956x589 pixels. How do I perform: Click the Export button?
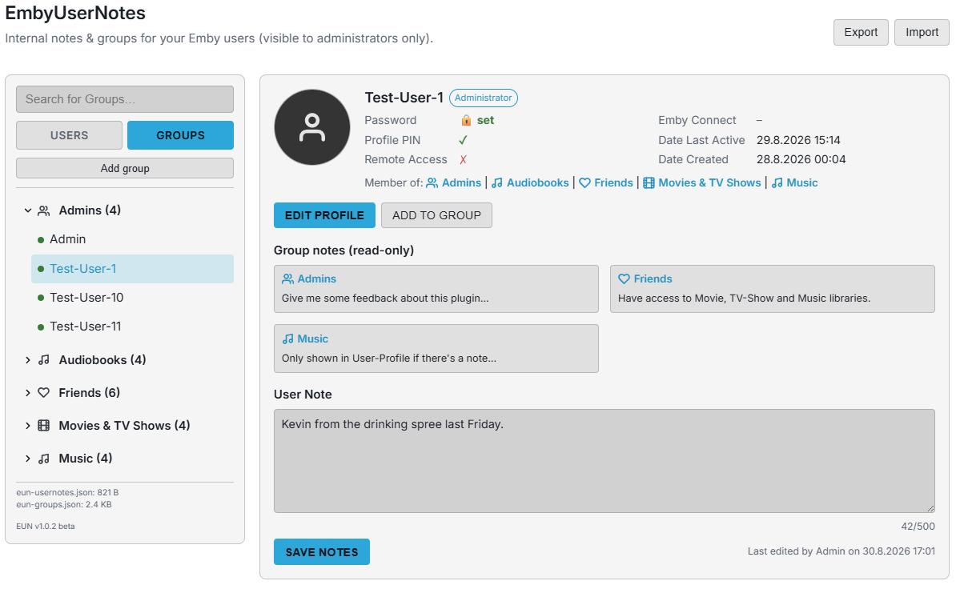(861, 32)
